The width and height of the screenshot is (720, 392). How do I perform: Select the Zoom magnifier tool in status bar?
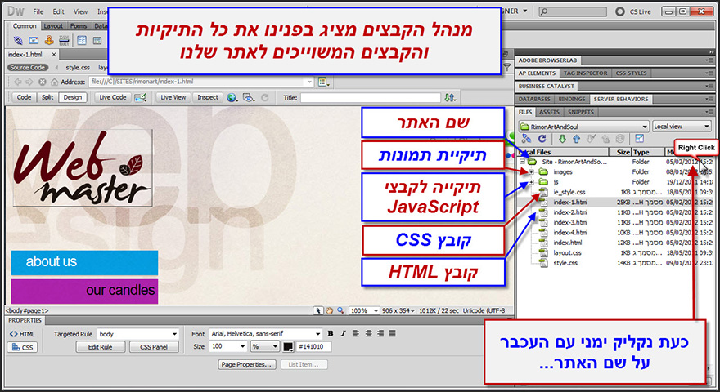tap(340, 310)
